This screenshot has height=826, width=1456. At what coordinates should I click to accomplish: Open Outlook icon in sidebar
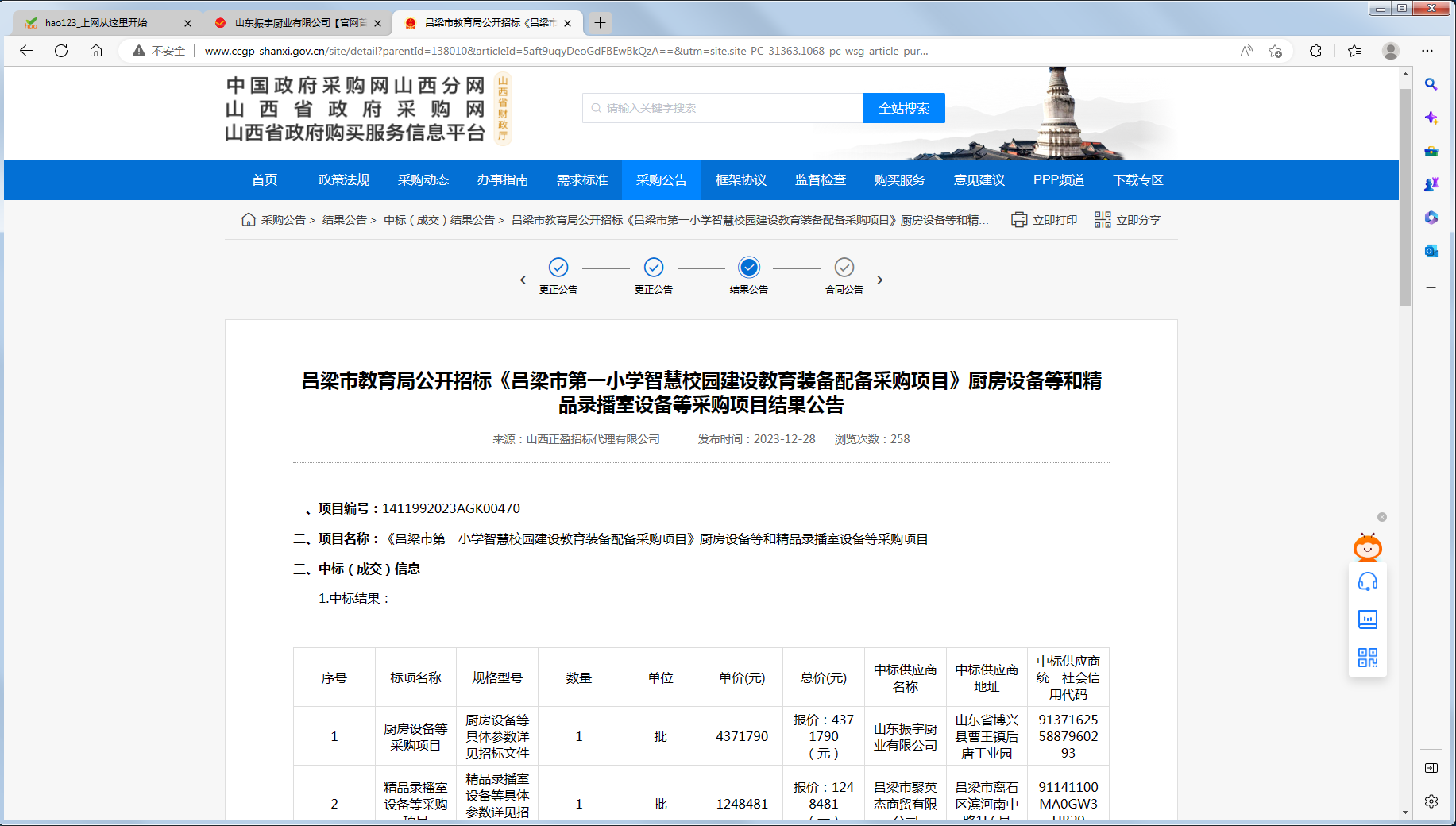[1431, 251]
